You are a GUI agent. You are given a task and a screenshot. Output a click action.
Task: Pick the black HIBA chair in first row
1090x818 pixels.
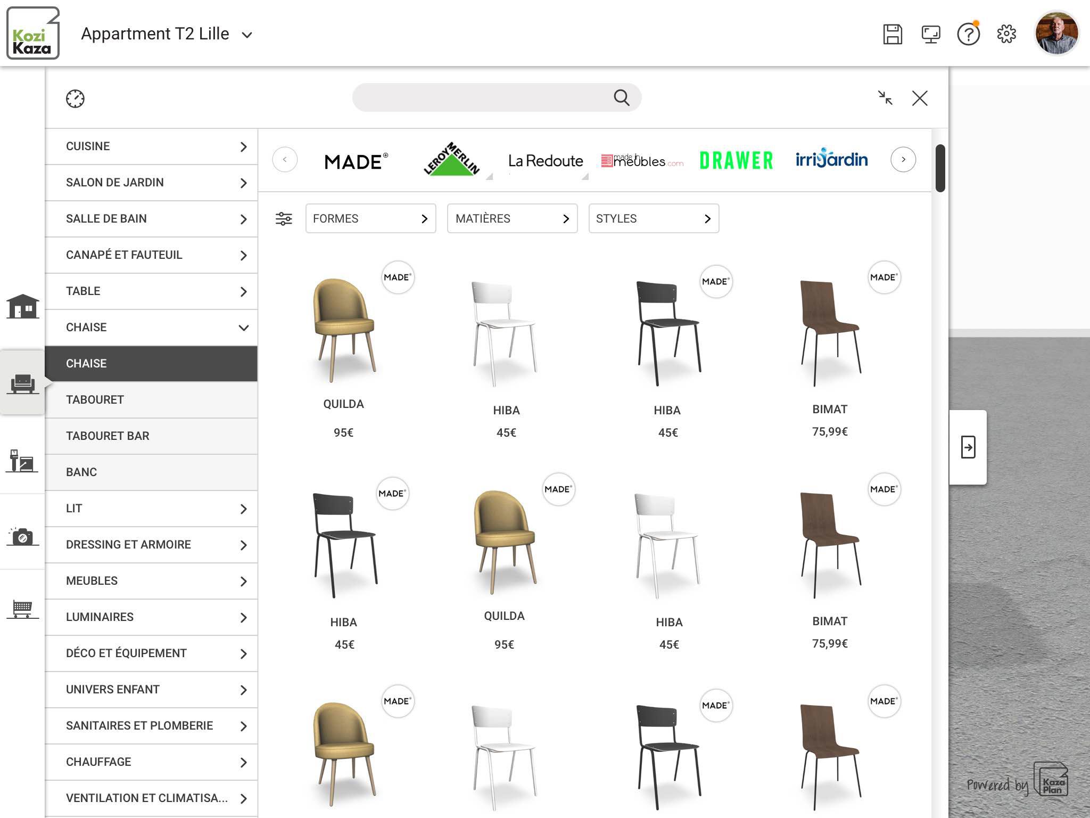(668, 333)
